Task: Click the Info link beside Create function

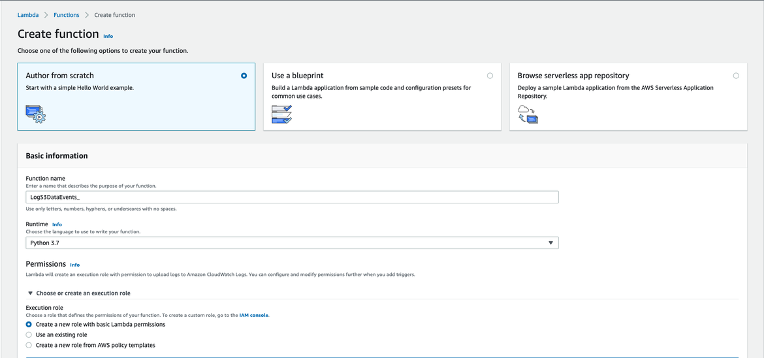Action: pyautogui.click(x=108, y=36)
